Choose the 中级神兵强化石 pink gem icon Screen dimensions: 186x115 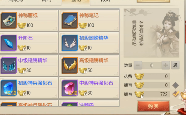pyautogui.click(x=70, y=88)
